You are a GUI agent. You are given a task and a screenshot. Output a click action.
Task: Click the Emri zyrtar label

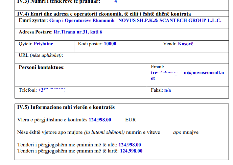coord(33,21)
